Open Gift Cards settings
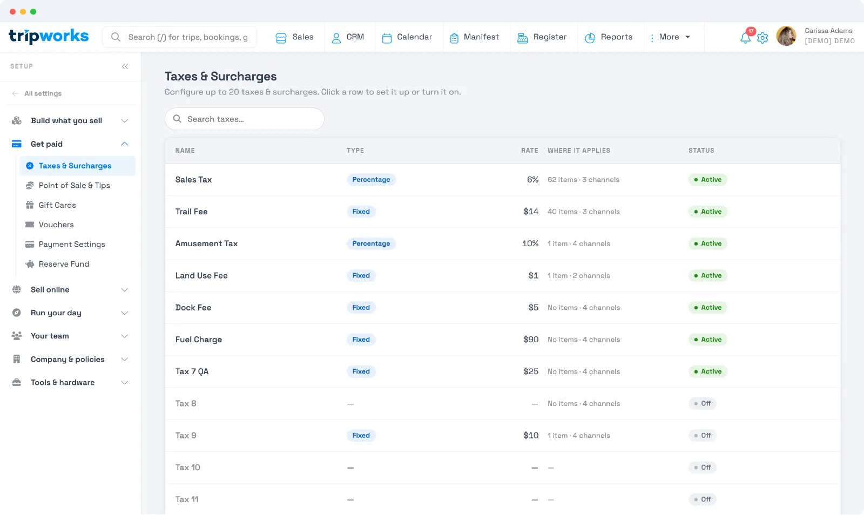The height and width of the screenshot is (515, 864). (x=57, y=205)
